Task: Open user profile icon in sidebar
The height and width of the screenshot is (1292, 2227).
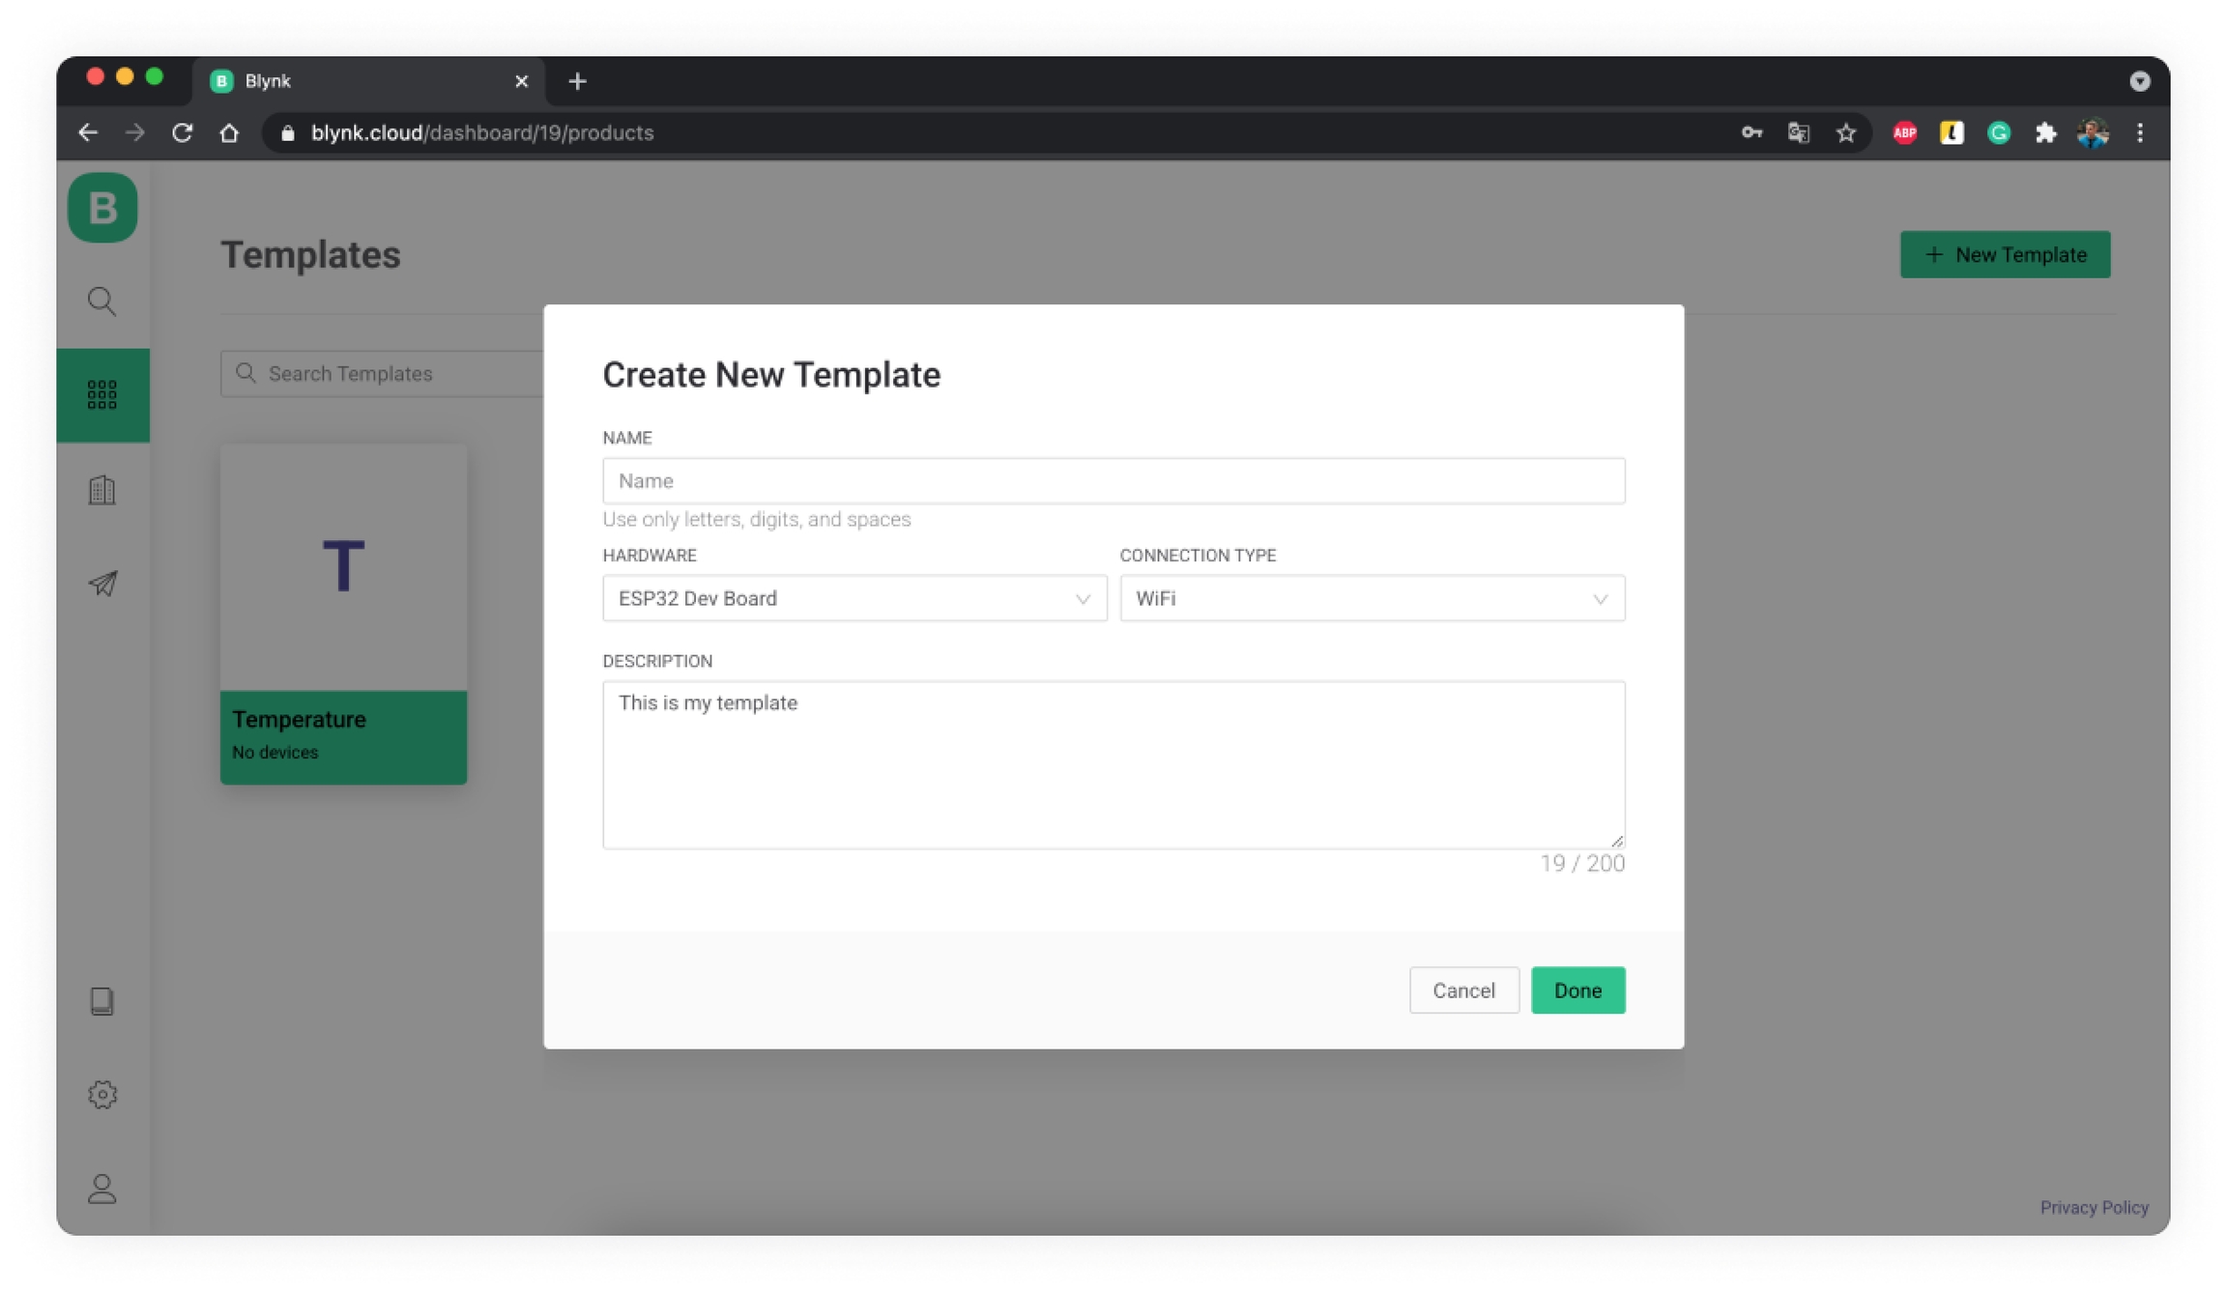Action: pos(102,1189)
